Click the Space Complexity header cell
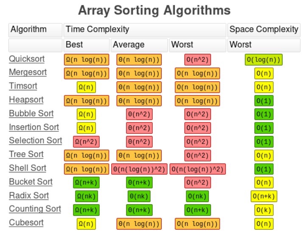308x236 pixels. (x=264, y=30)
